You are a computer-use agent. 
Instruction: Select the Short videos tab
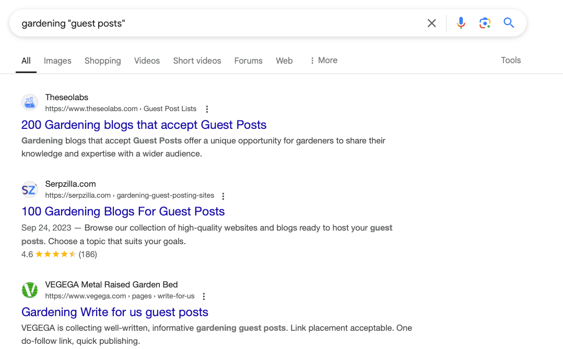[x=197, y=61]
